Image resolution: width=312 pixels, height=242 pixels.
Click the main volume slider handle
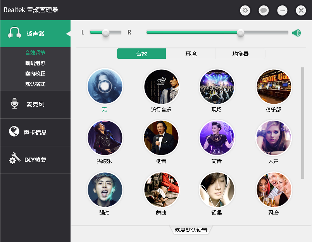(240, 33)
